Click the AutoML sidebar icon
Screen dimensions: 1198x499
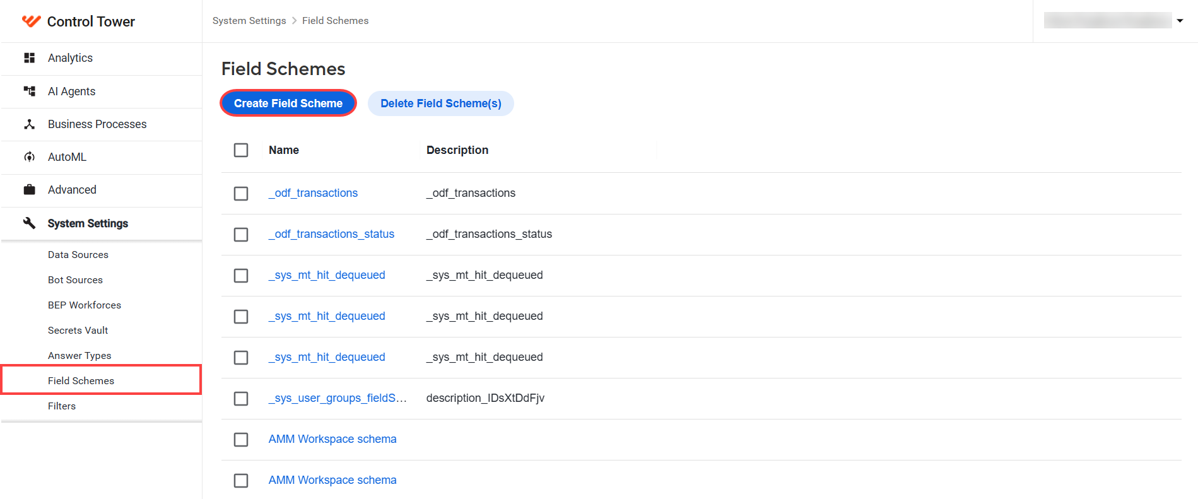[x=29, y=157]
